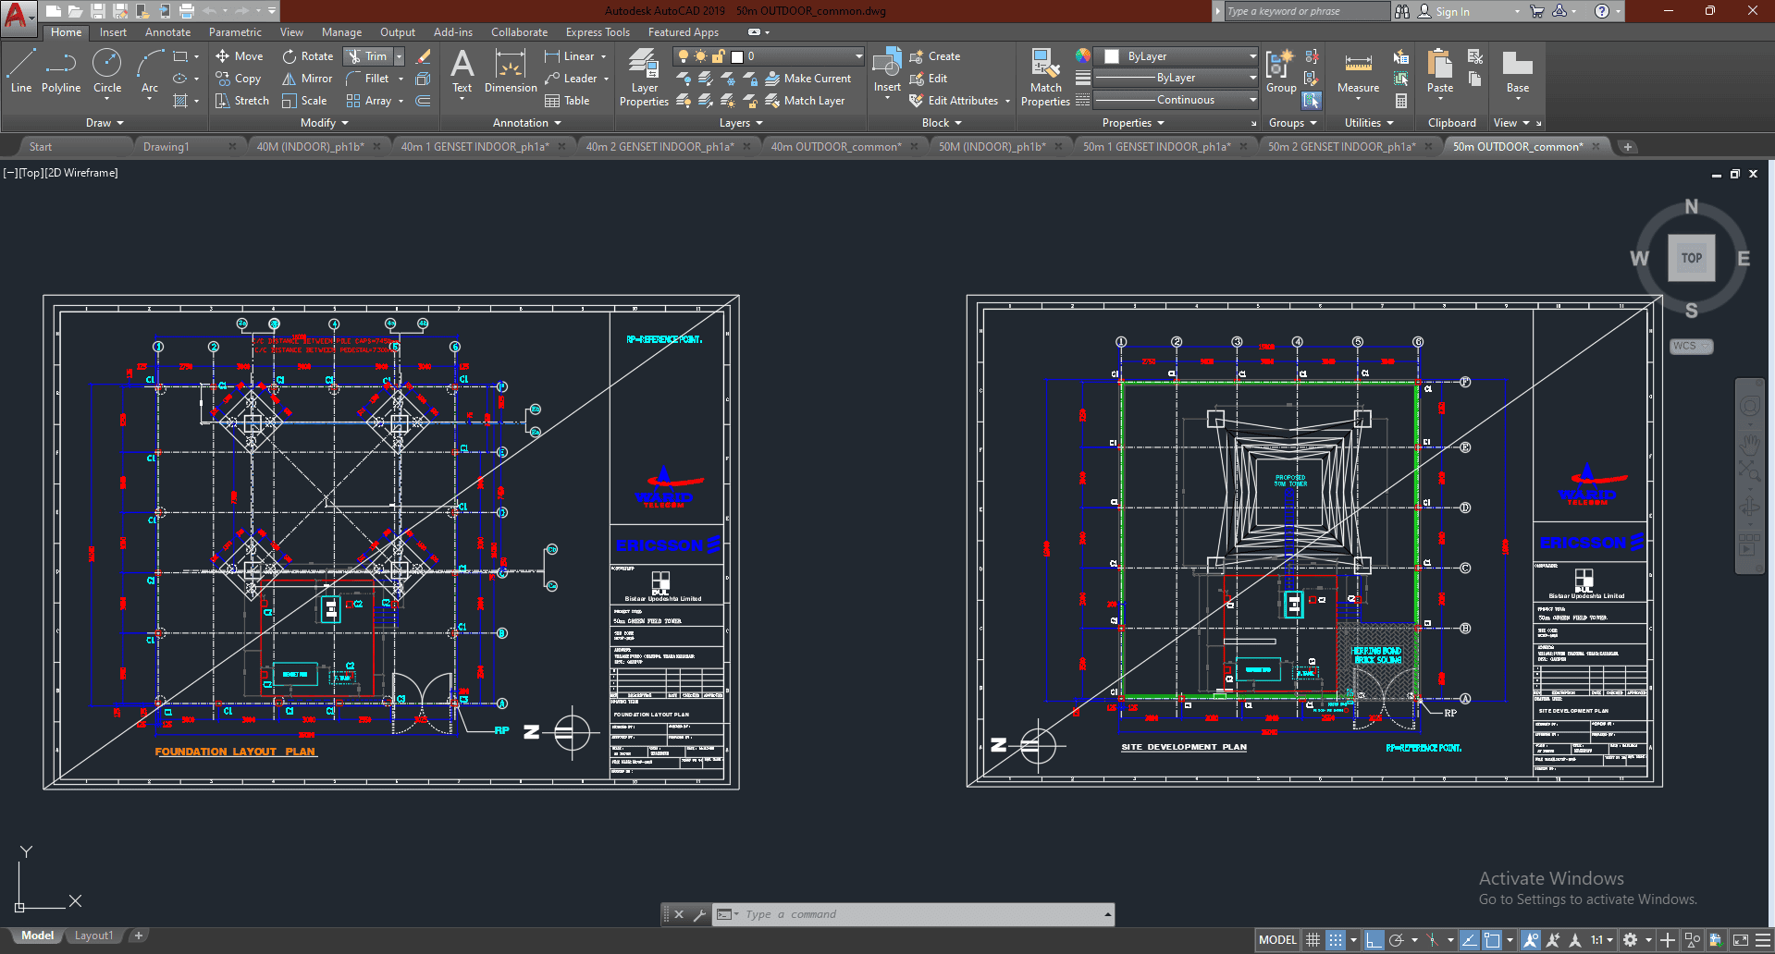
Task: Choose the Mirror modify tool
Action: (x=307, y=79)
